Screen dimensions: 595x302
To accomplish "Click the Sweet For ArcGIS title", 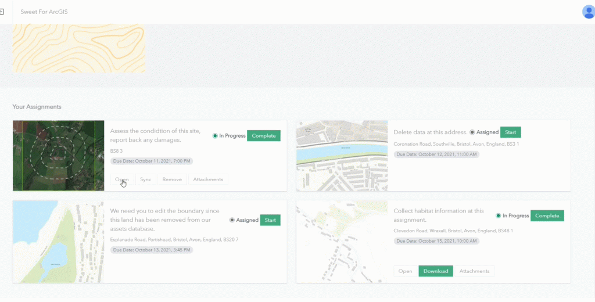I will 44,12.
